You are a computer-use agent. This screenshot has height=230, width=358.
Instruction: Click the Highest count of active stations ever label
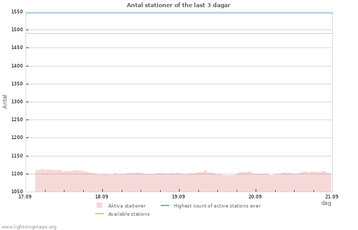pos(217,206)
